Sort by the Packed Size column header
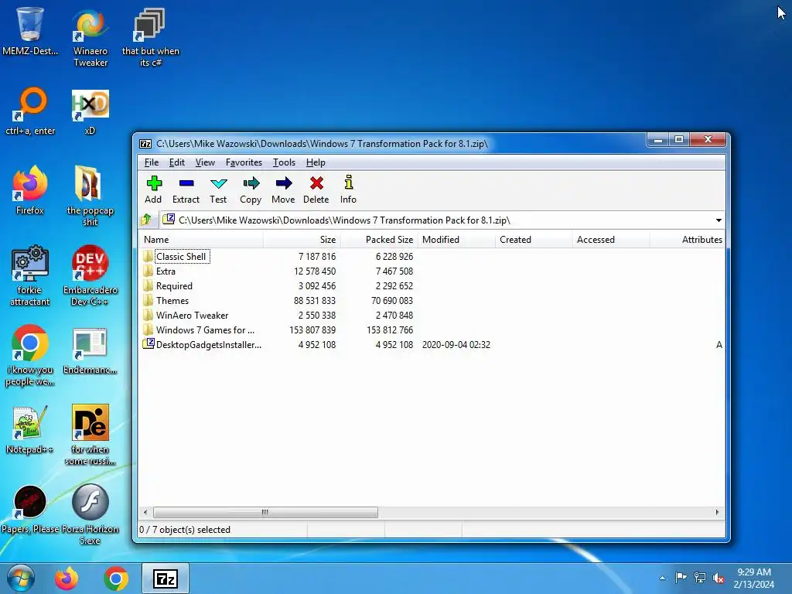 (x=379, y=240)
